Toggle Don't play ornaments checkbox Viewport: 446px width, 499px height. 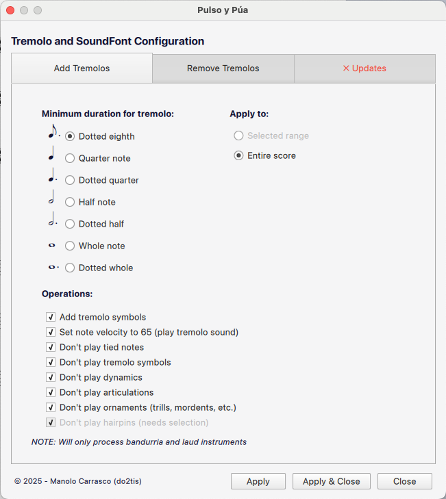coord(51,407)
